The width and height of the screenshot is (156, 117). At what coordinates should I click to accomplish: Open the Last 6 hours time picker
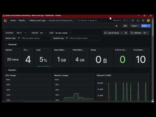113,33
